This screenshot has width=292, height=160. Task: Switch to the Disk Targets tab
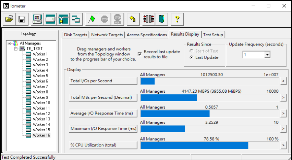[x=76, y=35]
